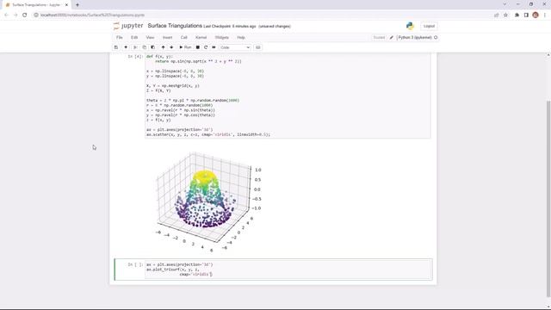This screenshot has height=310, width=551.
Task: Select the Surface Triangulations browser tab
Action: 36,5
